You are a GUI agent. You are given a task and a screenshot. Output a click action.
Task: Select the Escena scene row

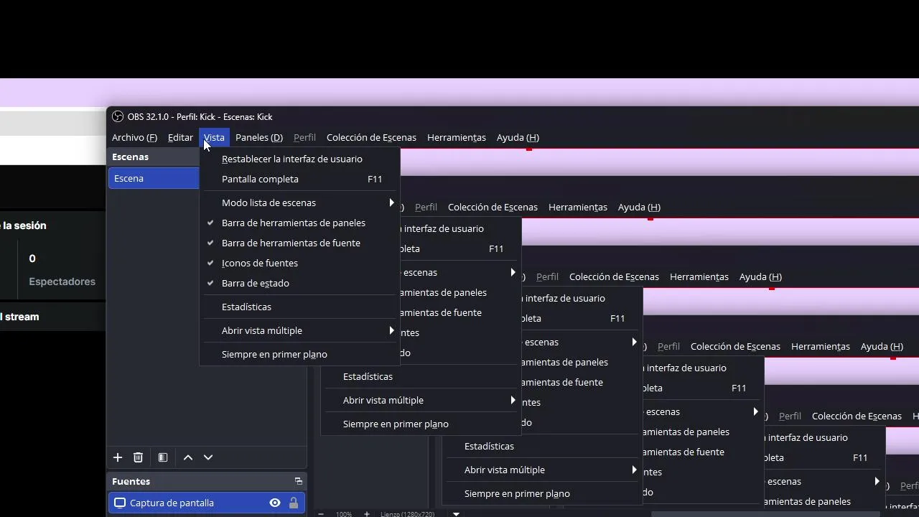click(154, 178)
